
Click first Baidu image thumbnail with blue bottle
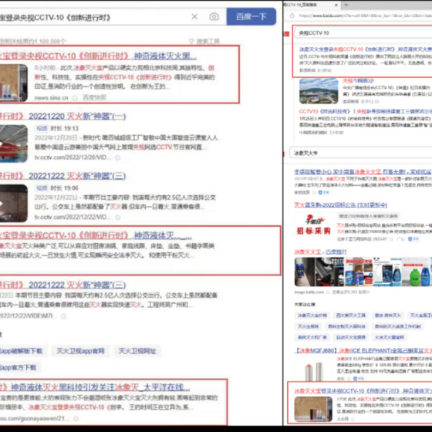[304, 272]
